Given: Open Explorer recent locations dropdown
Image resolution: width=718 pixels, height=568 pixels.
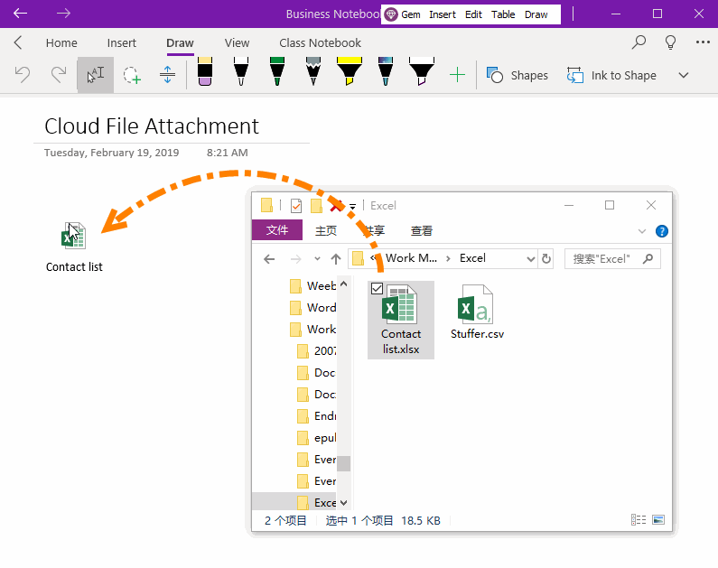Looking at the screenshot, I should [x=317, y=259].
